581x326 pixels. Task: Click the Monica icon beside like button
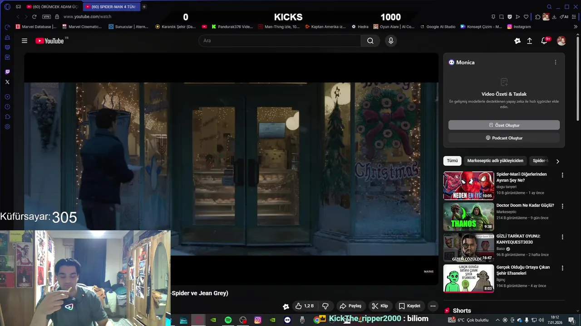pyautogui.click(x=286, y=307)
